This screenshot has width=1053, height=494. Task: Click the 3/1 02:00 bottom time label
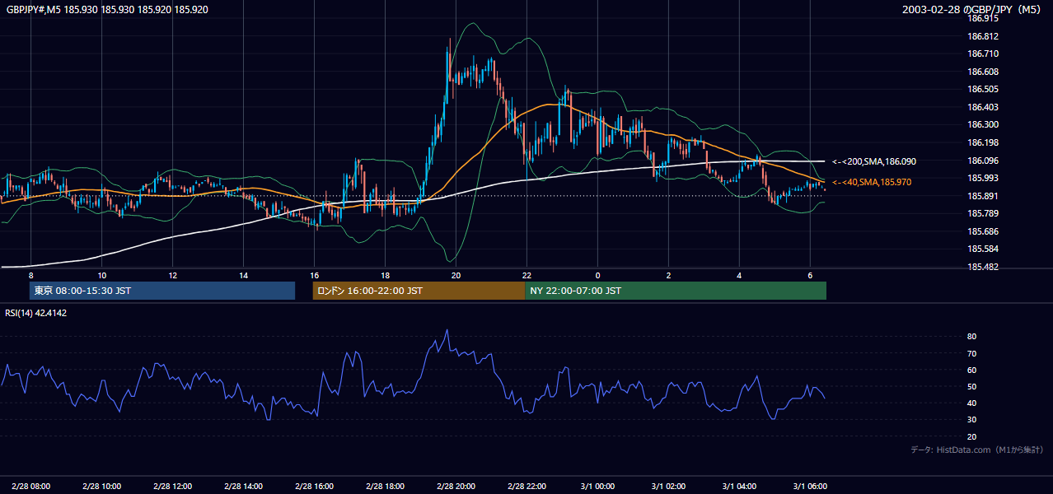[668, 487]
